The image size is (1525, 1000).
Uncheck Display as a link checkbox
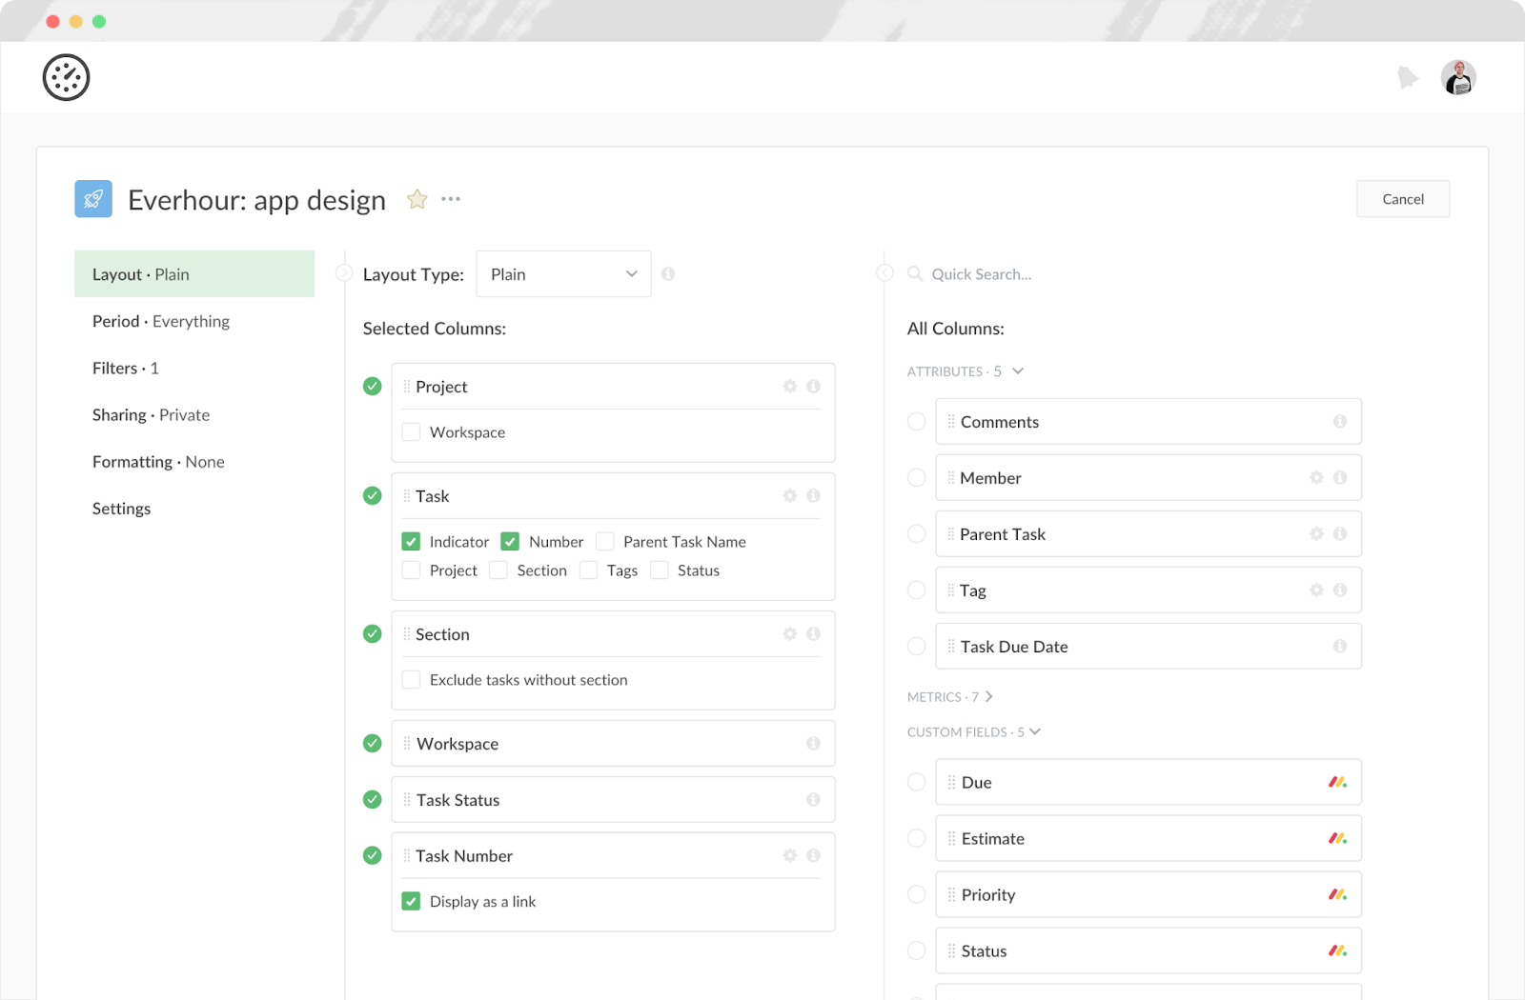click(411, 901)
